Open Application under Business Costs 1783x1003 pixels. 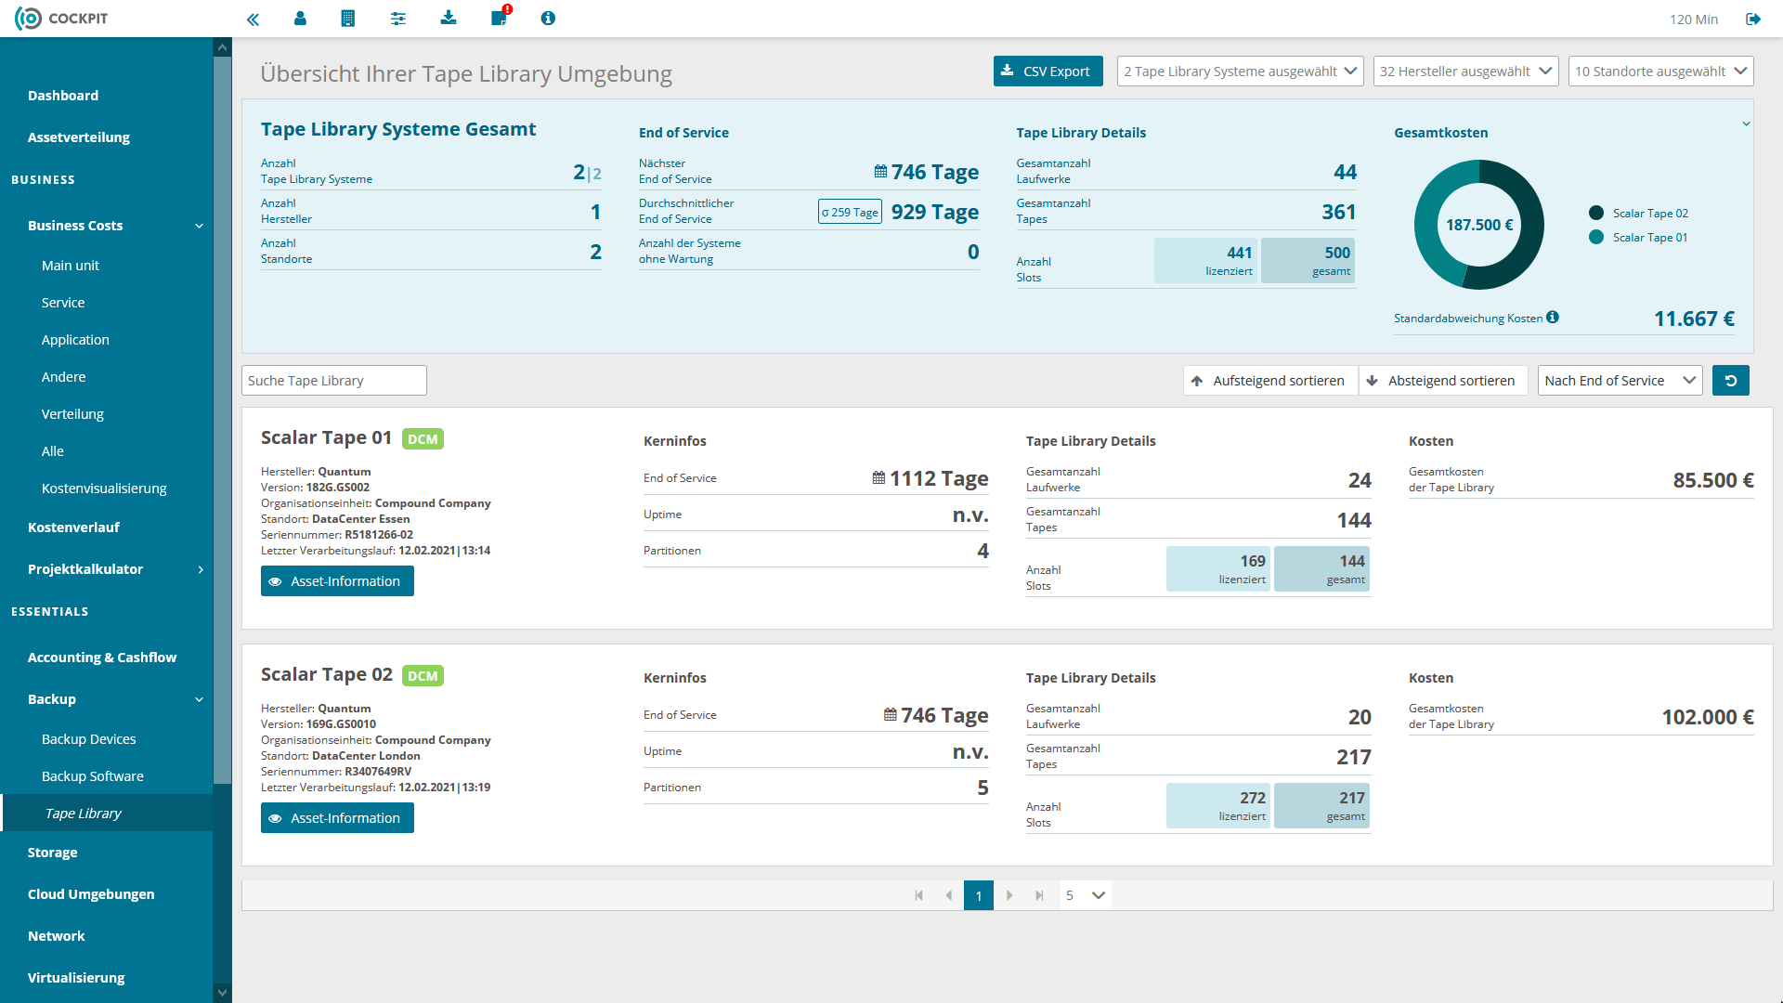(x=75, y=340)
